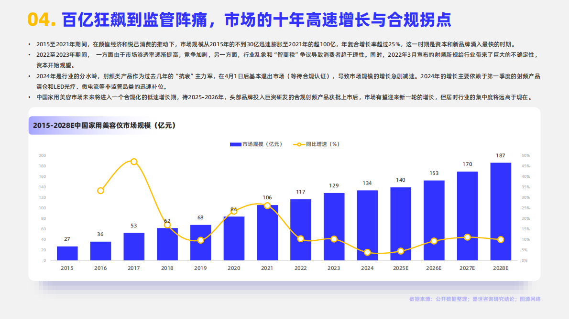This screenshot has height=319, width=569.
Task: Click the 2022 label on the x-axis
Action: (x=300, y=268)
